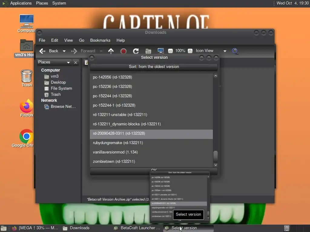This screenshot has width=310, height=232.
Task: Click the clock showing Wed Oct 4
Action: (292, 3)
